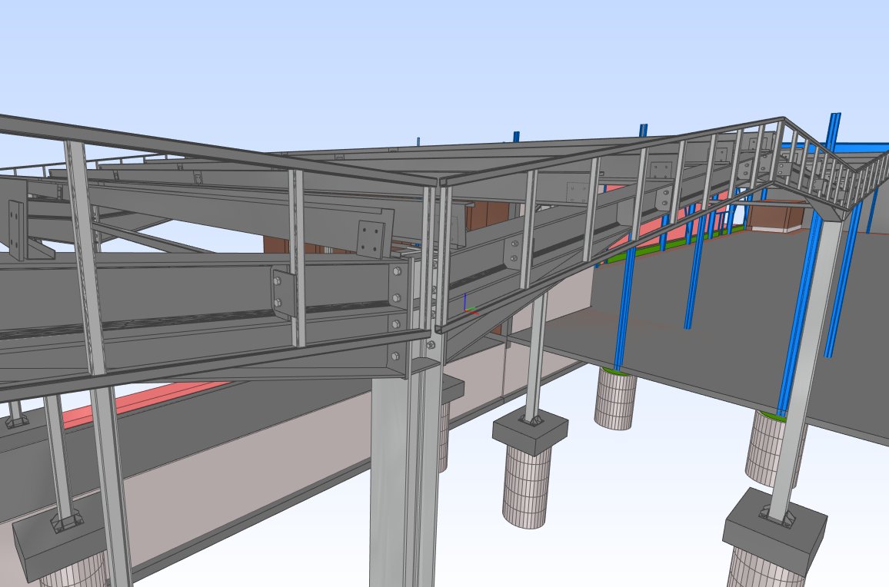889x587 pixels.
Task: Pick the two-bolt splice plate on left beam
Action: [285, 292]
